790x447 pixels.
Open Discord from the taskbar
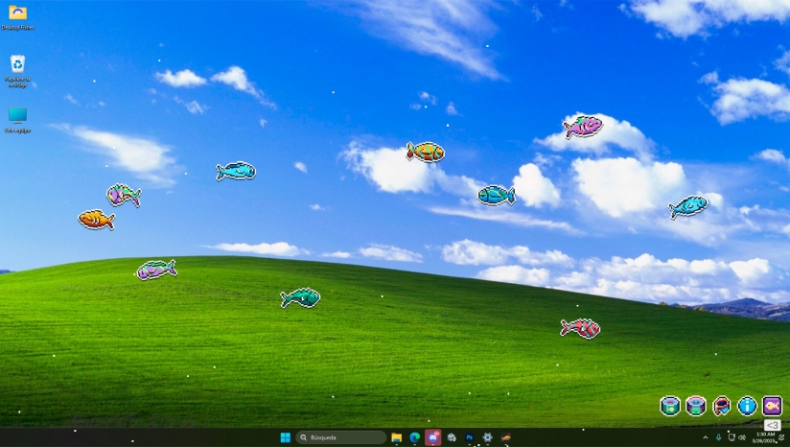click(x=432, y=436)
